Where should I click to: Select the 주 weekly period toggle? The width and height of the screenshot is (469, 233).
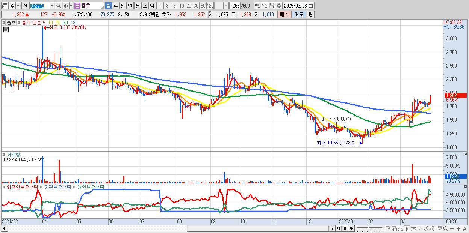(x=115, y=6)
